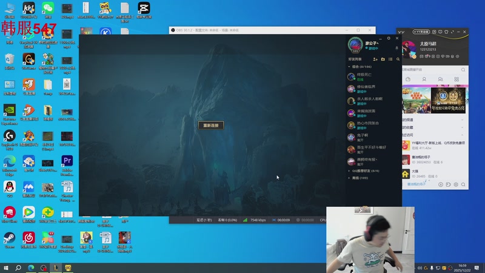Open YY channel with ID 36024053
Image resolution: width=485 pixels, height=273 pixels.
tap(434, 160)
